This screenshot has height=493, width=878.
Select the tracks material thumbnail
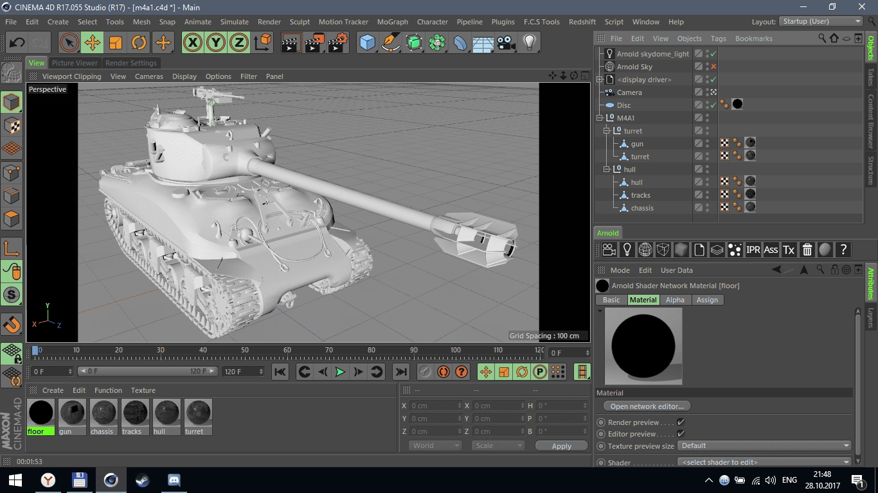(135, 413)
